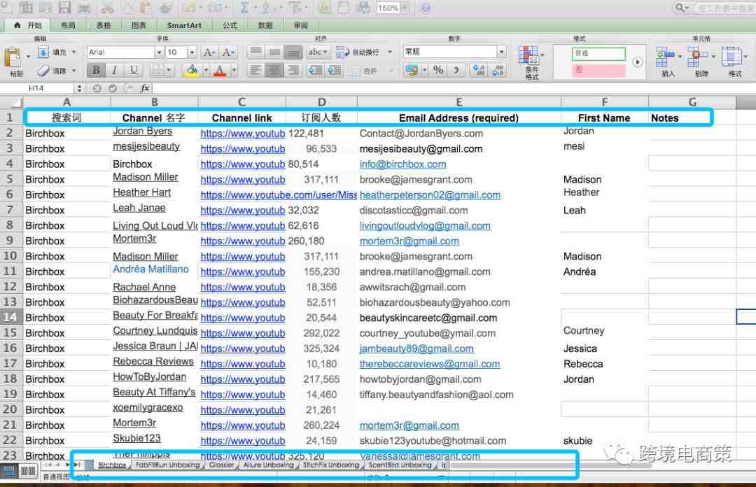
Task: Click the Fill (填充) down-arrow icon
Action: (43, 52)
